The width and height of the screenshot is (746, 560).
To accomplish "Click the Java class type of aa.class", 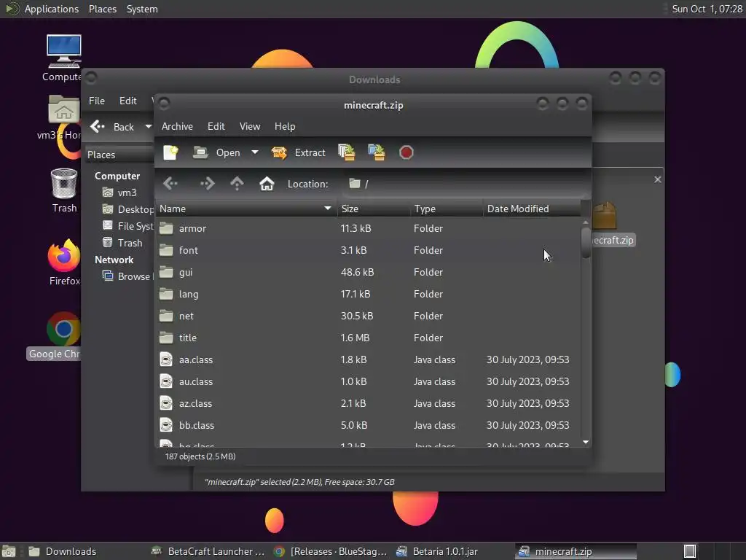I will point(434,359).
